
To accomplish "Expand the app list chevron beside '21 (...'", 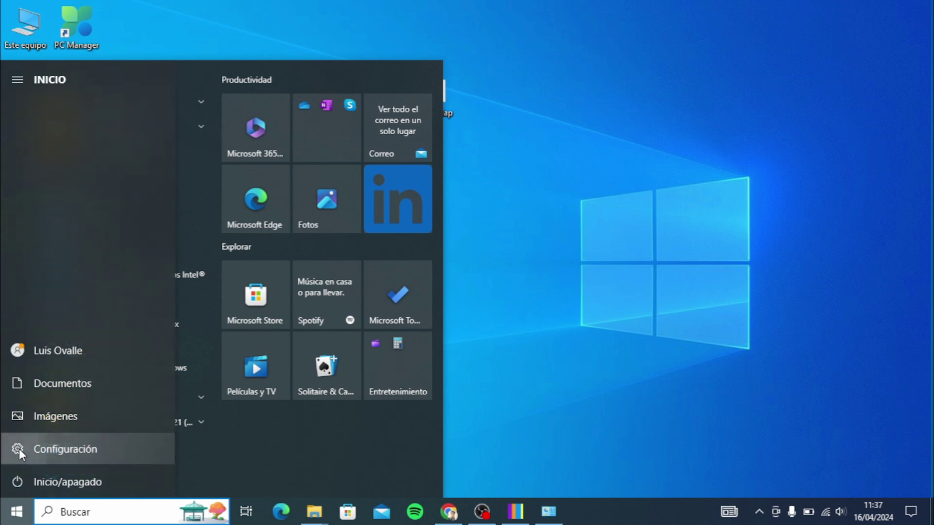I will click(x=201, y=422).
